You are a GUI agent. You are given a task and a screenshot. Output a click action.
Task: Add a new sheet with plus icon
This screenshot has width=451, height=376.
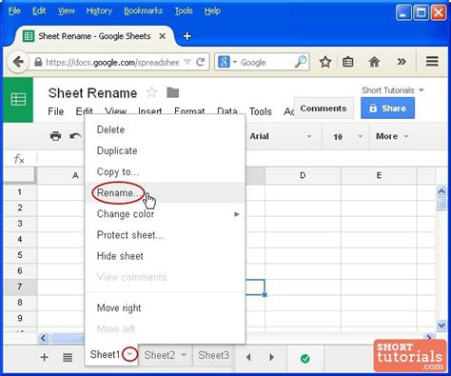pyautogui.click(x=45, y=357)
